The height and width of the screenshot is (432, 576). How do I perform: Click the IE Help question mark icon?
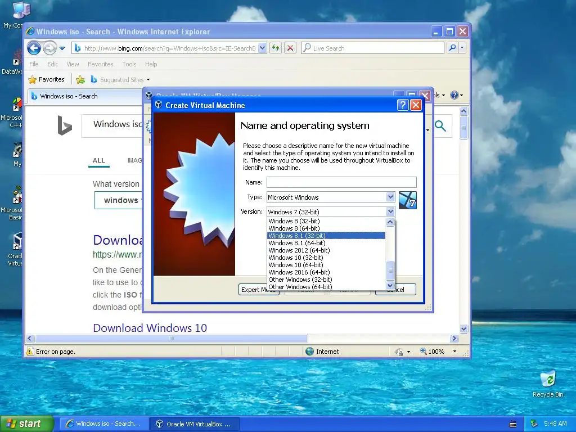point(454,95)
